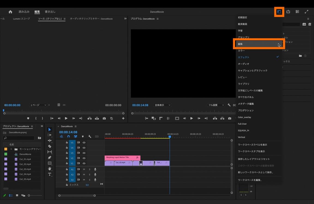Viewport: 314px width, 204px height.
Task: Click the timeline playhead marker
Action: (x=170, y=137)
